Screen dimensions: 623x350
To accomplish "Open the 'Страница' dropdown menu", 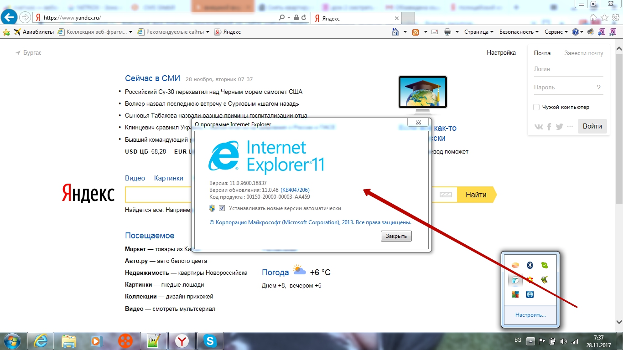I will 479,32.
